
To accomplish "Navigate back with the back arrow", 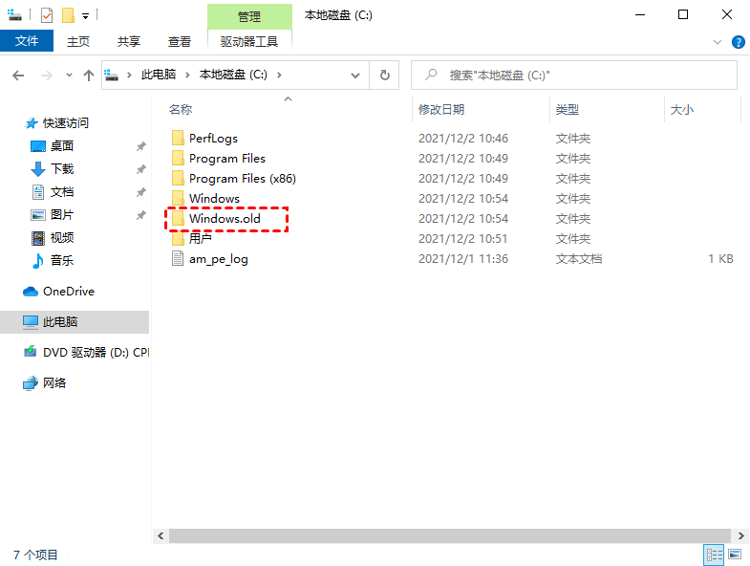I will click(19, 75).
